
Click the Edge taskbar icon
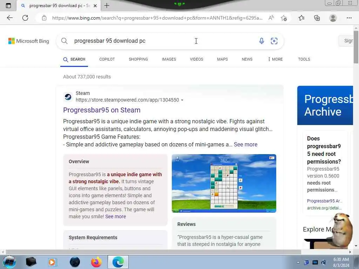coord(118,262)
